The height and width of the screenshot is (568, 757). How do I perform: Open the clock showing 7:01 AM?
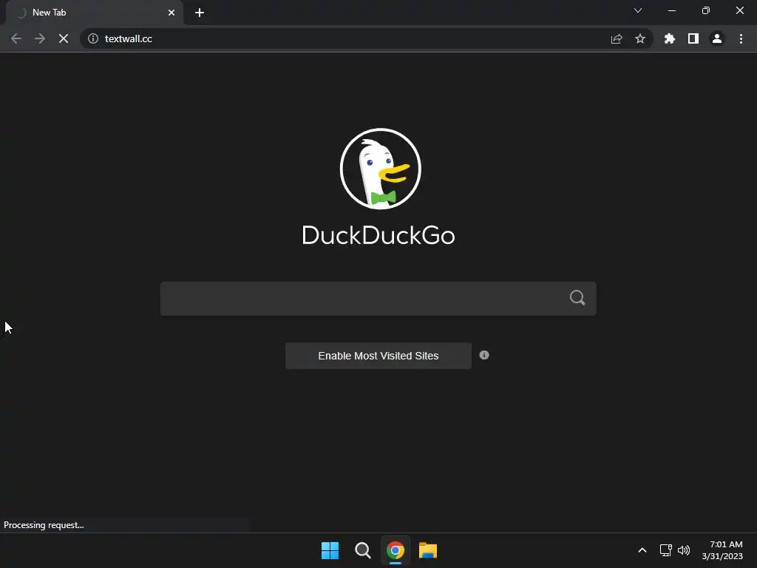(722, 550)
